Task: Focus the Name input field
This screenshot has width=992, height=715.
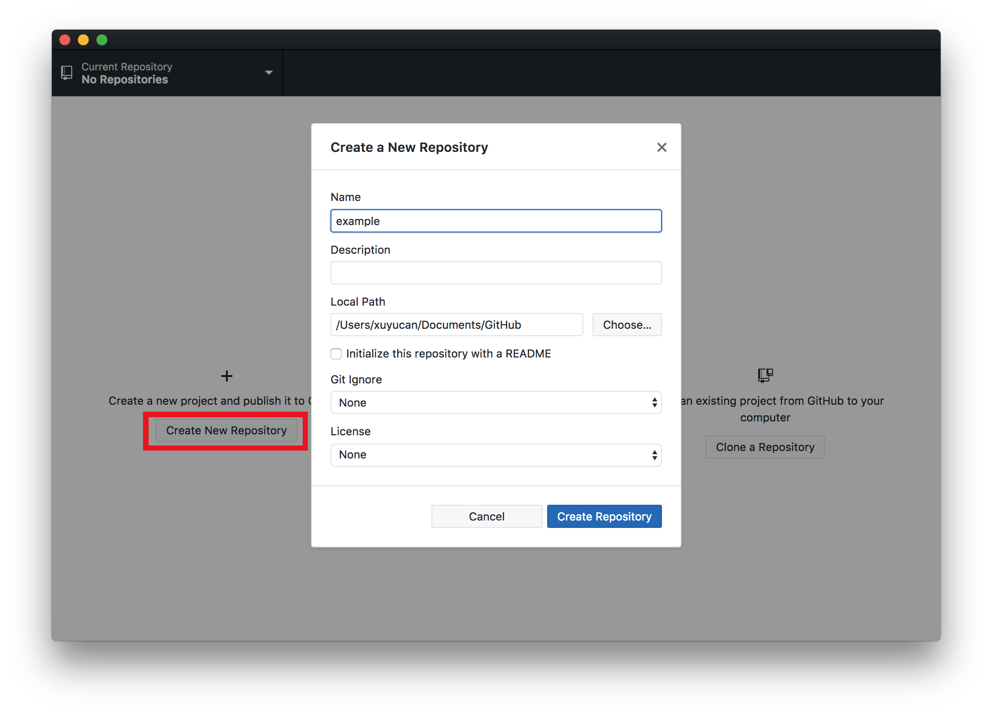Action: coord(496,221)
